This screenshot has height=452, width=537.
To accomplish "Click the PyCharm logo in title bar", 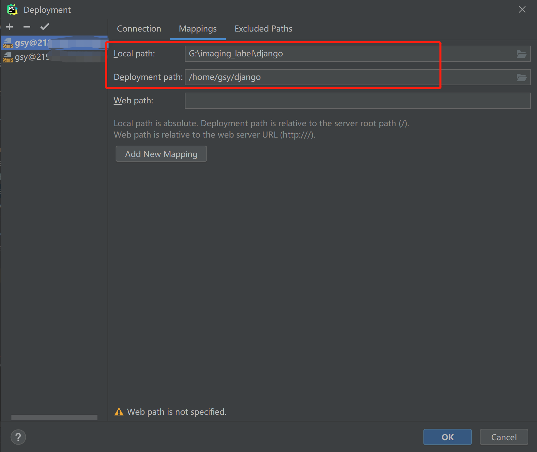I will click(x=12, y=9).
